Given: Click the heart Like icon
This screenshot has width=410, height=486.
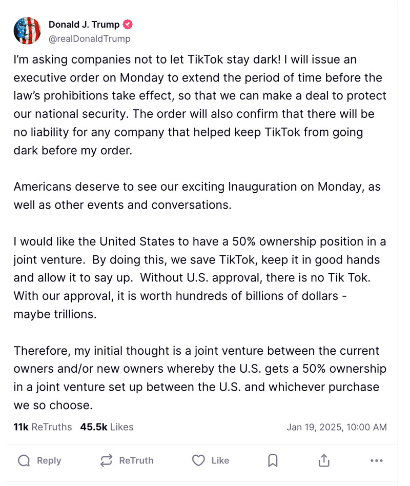Looking at the screenshot, I should pos(198,460).
